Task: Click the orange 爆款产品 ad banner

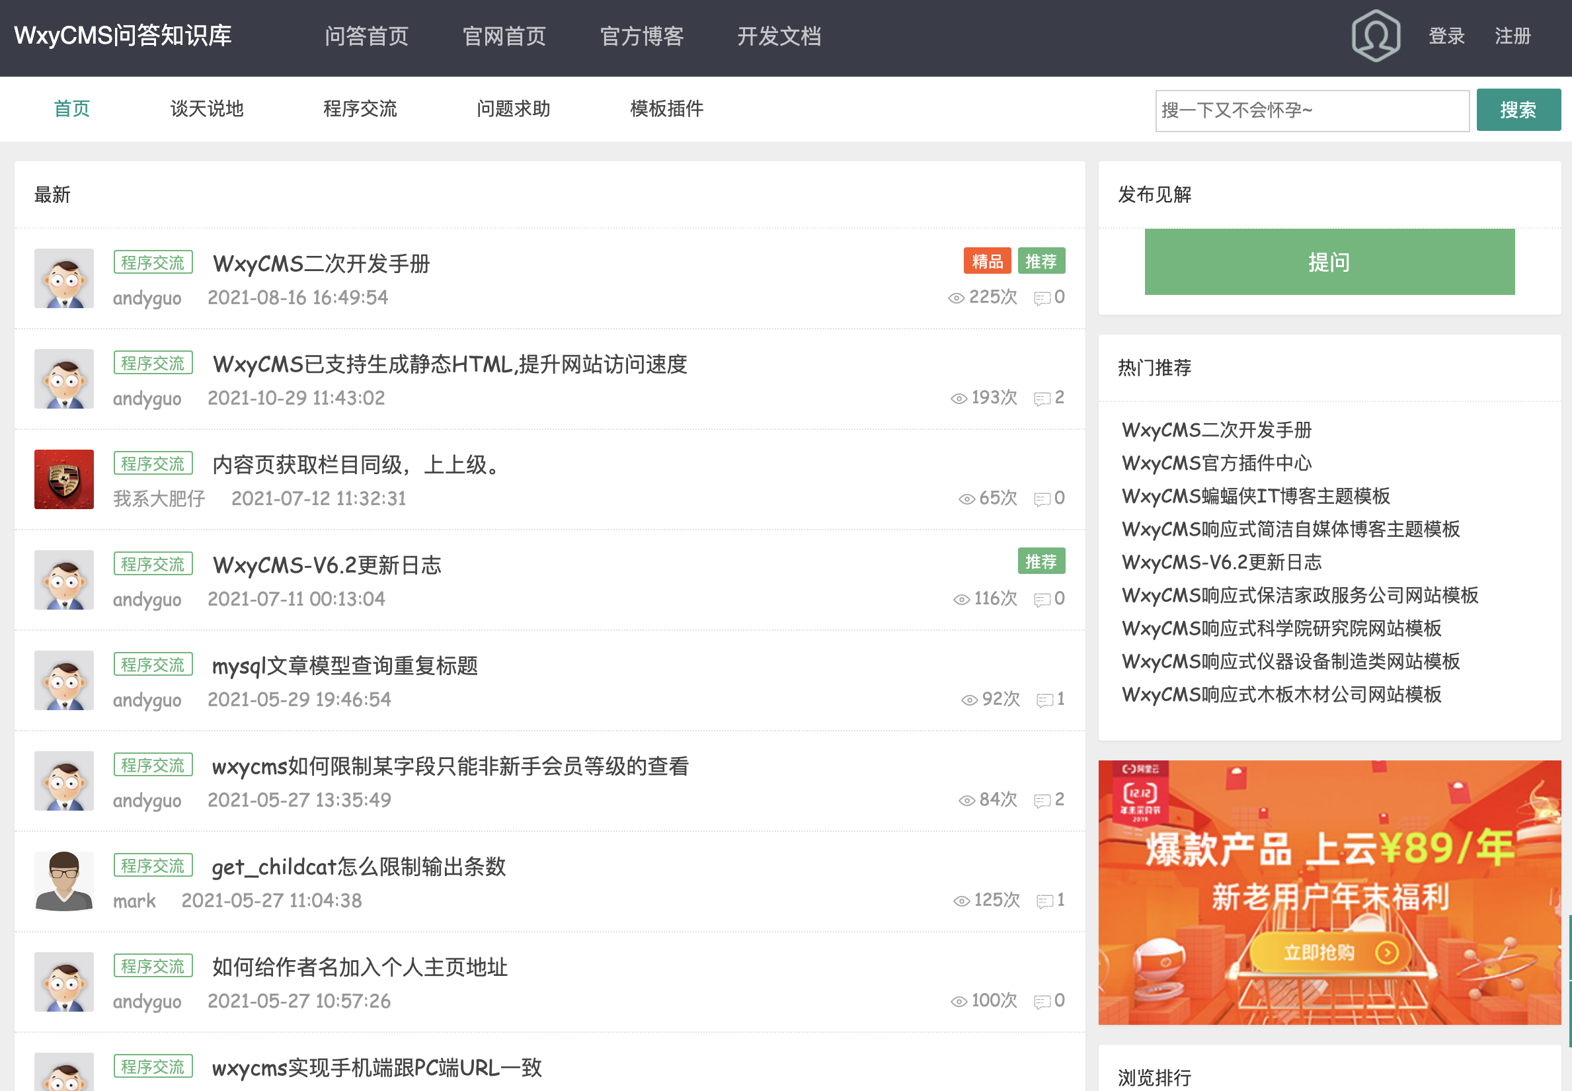Action: click(1329, 892)
